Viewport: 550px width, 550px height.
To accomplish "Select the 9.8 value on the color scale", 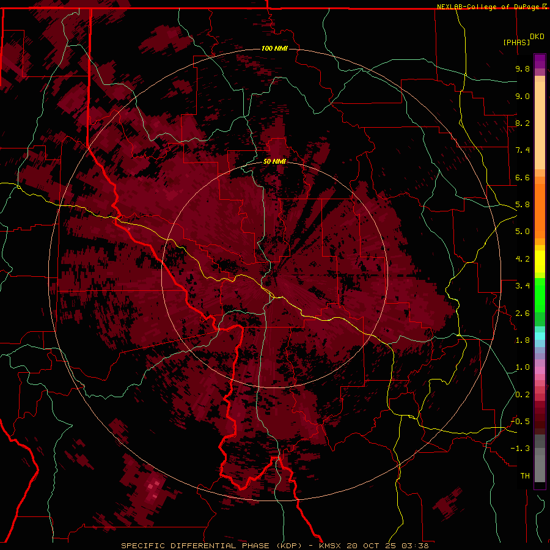I will tap(522, 68).
